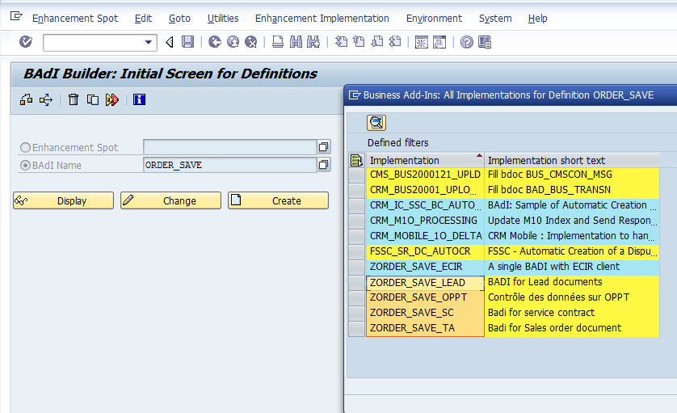Click the Create button
The width and height of the screenshot is (677, 413).
(x=278, y=200)
